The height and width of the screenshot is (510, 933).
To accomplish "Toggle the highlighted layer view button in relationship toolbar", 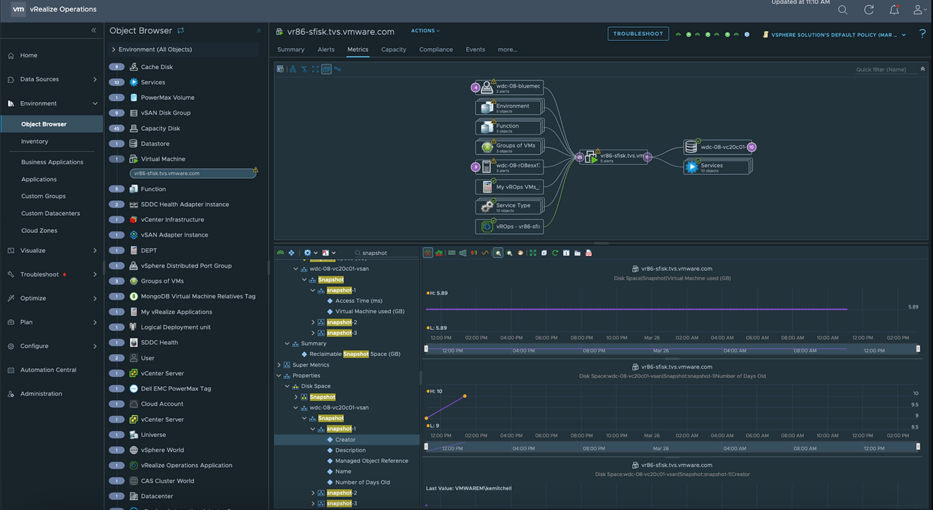I will [327, 69].
